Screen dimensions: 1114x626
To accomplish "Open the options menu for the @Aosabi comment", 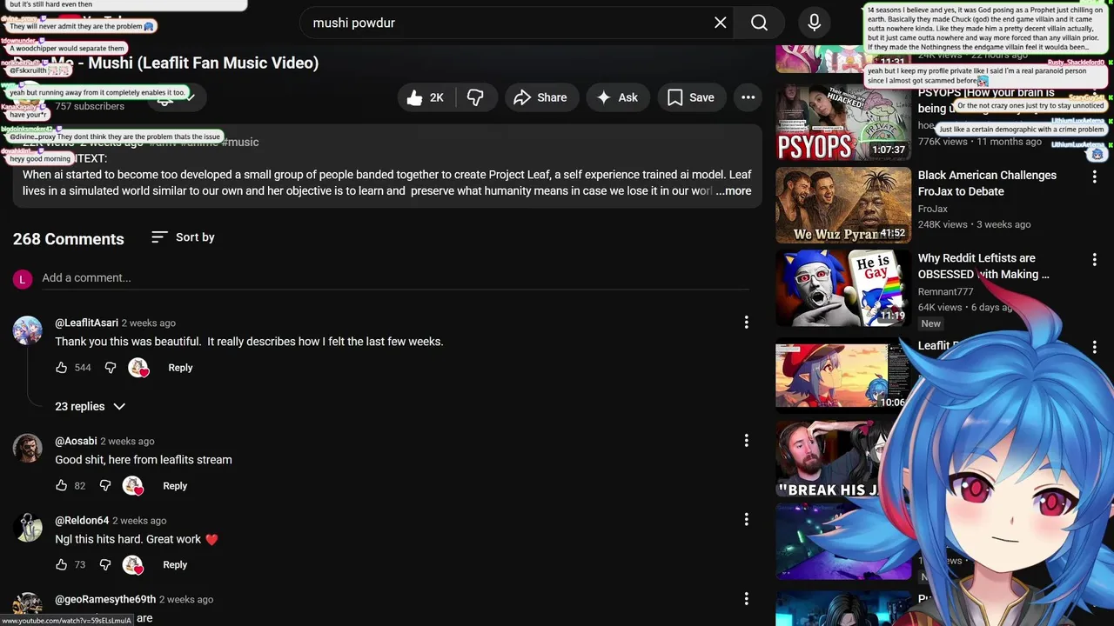I will (746, 441).
